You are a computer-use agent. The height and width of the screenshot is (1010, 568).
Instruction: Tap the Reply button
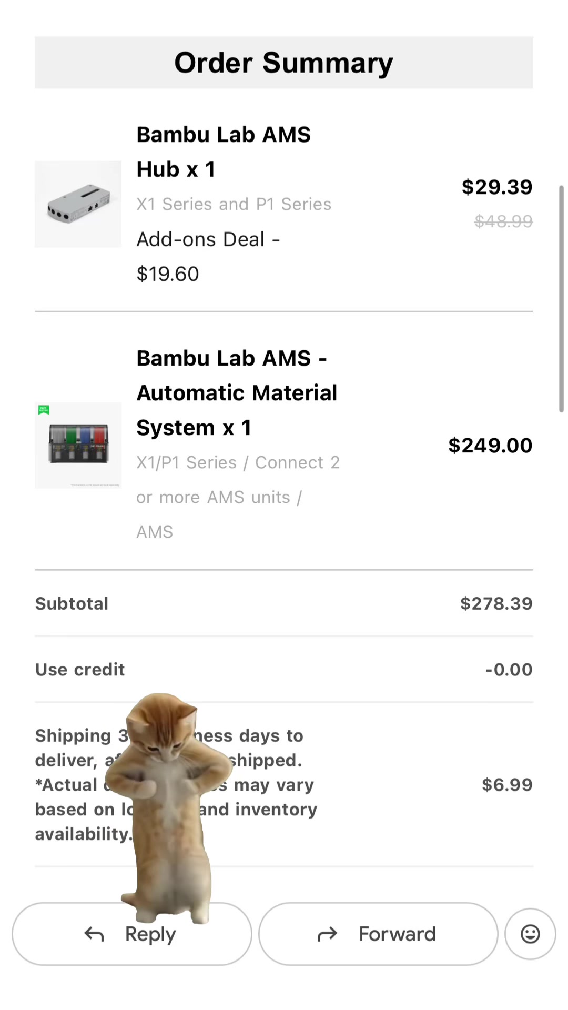point(131,934)
